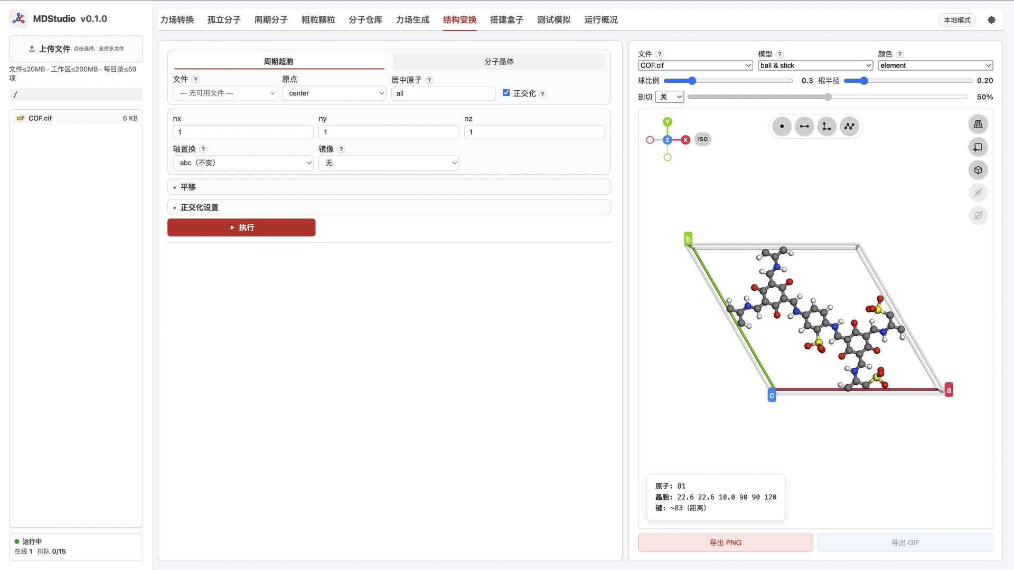Image resolution: width=1014 pixels, height=570 pixels.
Task: Open the settings gear icon
Action: 991,20
